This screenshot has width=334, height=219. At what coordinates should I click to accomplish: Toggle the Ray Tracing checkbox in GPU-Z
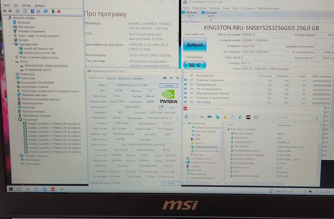pos(126,177)
